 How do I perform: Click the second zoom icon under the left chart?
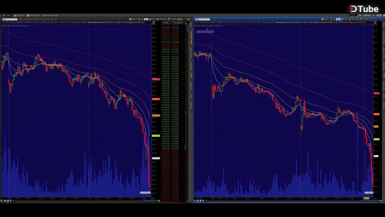pyautogui.click(x=8, y=201)
